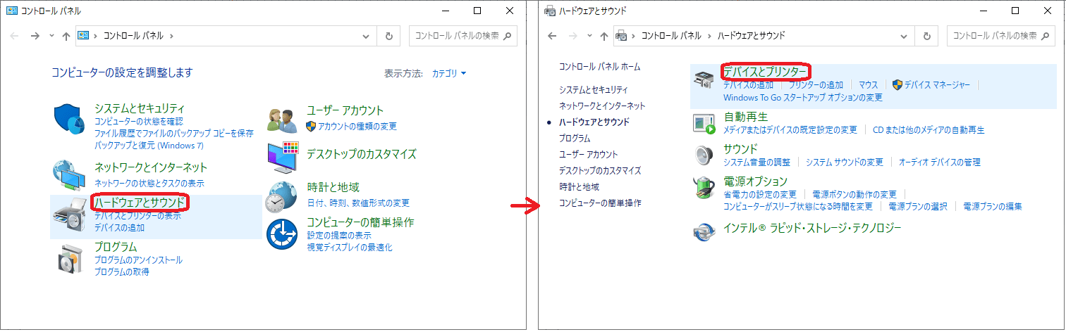Click the ハードウェアとサウンド heading link
Image resolution: width=1066 pixels, height=332 pixels.
pos(140,203)
